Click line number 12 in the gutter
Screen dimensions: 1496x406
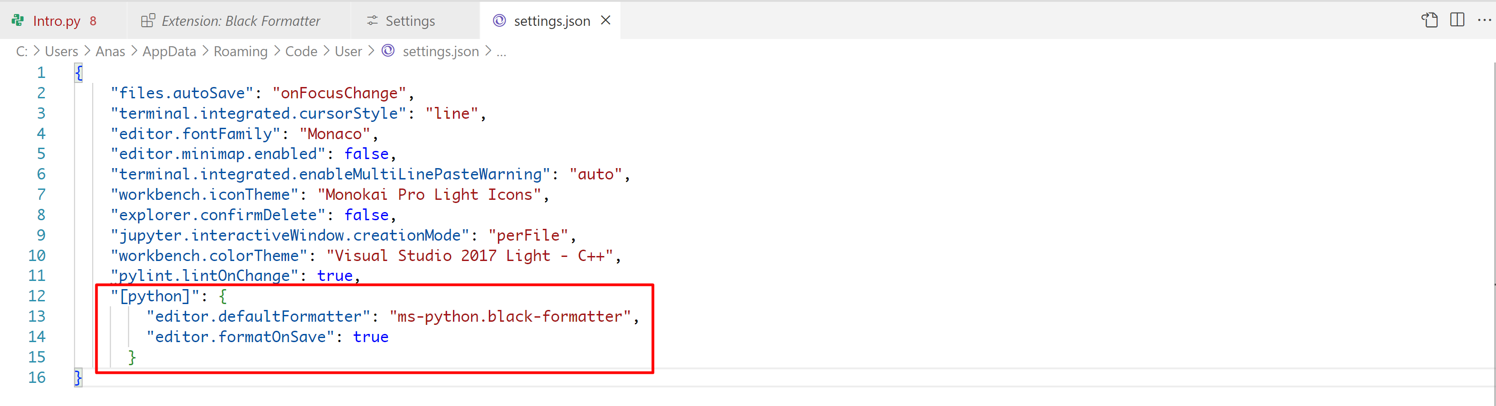click(x=37, y=296)
